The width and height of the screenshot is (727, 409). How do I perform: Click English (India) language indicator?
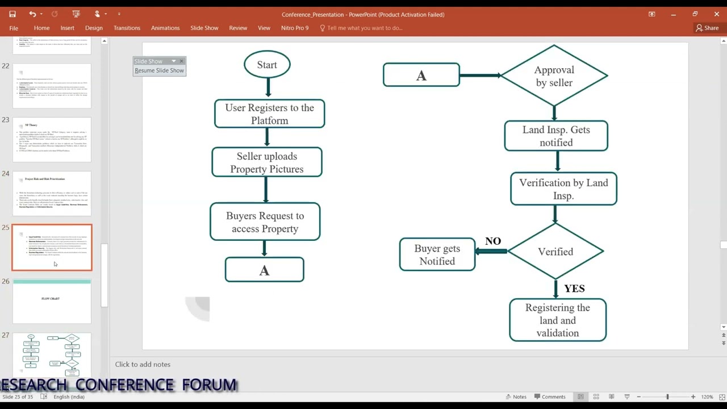[x=69, y=397]
